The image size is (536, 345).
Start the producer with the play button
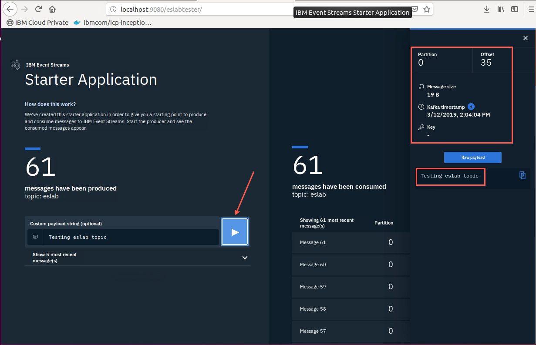click(235, 232)
